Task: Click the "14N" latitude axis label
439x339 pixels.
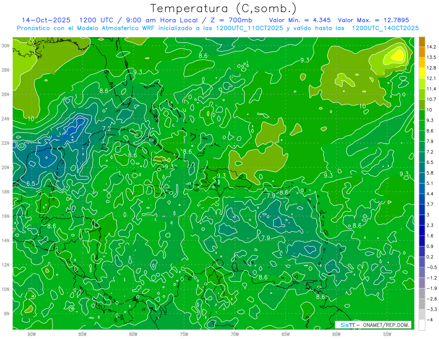Action: click(x=6, y=241)
